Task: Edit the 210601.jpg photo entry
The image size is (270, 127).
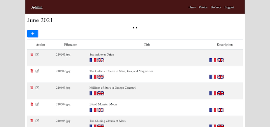Action: click(37, 55)
